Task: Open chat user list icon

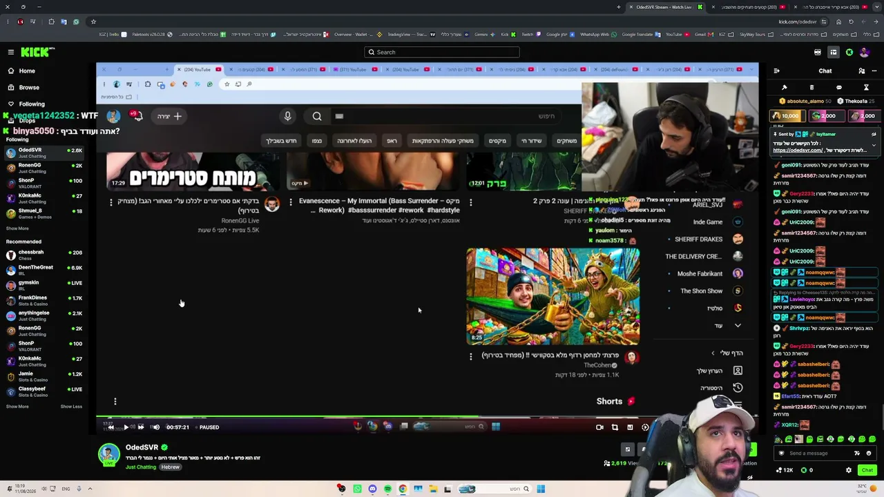Action: click(861, 71)
